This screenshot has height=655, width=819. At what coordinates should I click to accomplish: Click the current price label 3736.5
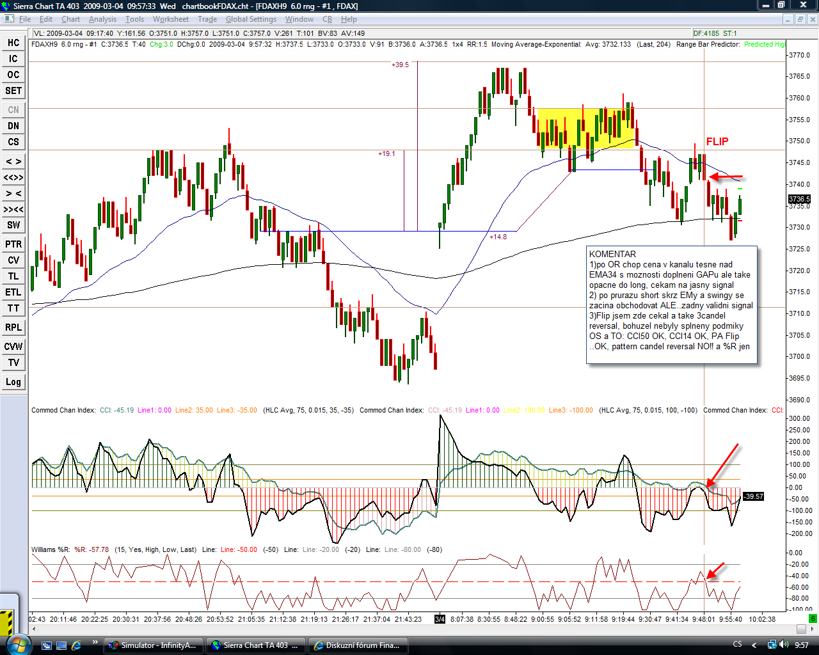tap(799, 200)
